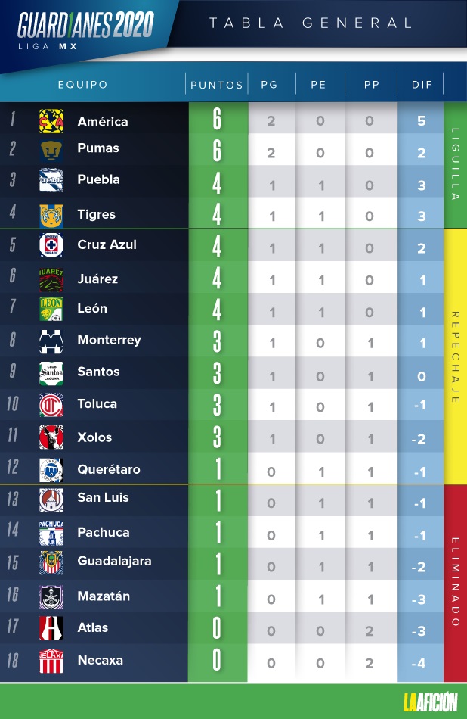Image resolution: width=467 pixels, height=719 pixels.
Task: Click the Atlas red-black logo
Action: [x=51, y=627]
